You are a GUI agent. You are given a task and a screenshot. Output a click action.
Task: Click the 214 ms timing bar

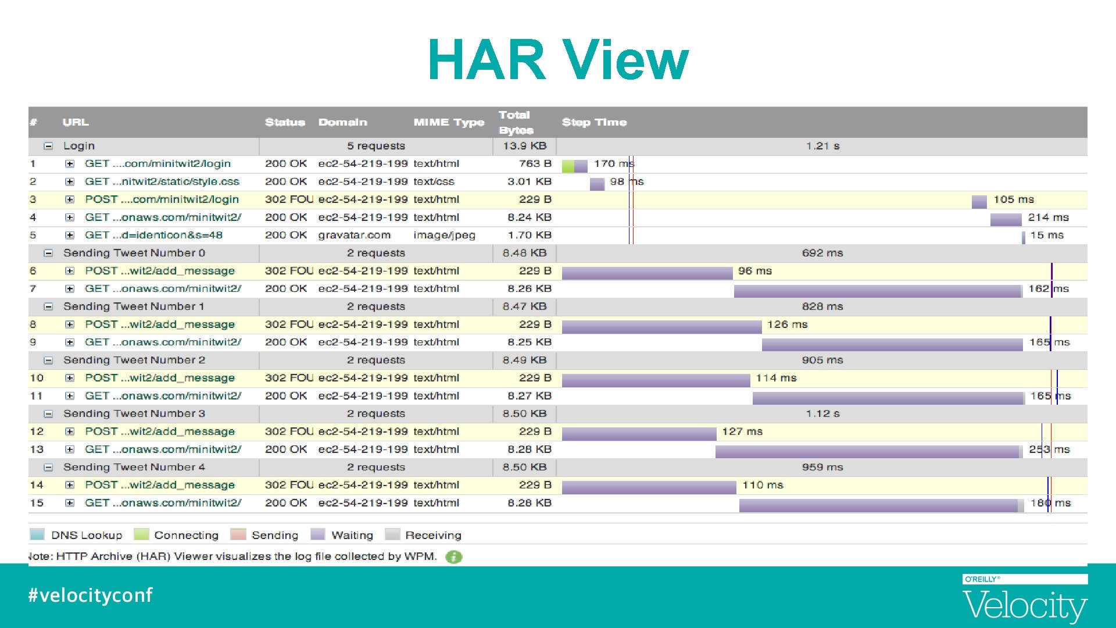coord(1006,219)
